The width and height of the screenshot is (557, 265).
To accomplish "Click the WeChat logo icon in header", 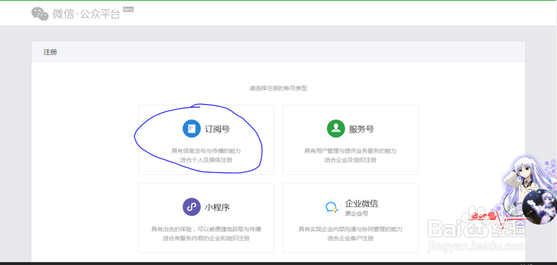I will 40,13.
